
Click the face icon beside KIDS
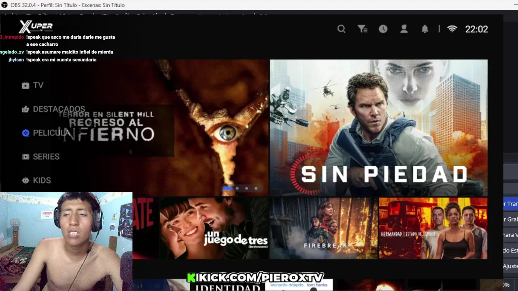[25, 181]
